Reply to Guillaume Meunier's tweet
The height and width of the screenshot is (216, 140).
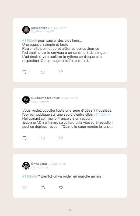tap(24, 138)
